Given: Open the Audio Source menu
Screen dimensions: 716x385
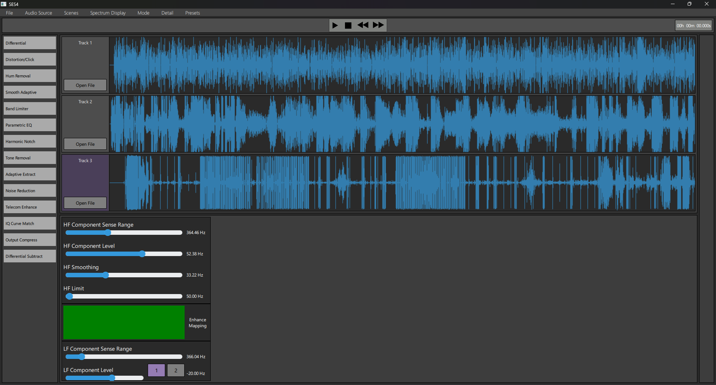Looking at the screenshot, I should pyautogui.click(x=38, y=13).
